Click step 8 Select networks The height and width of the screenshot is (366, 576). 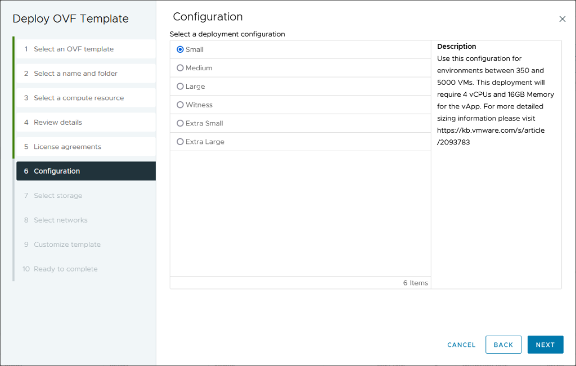click(86, 220)
